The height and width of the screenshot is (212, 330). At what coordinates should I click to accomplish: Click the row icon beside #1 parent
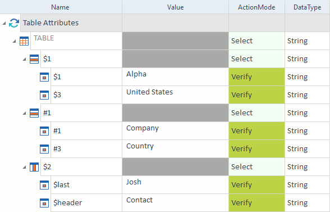34,113
